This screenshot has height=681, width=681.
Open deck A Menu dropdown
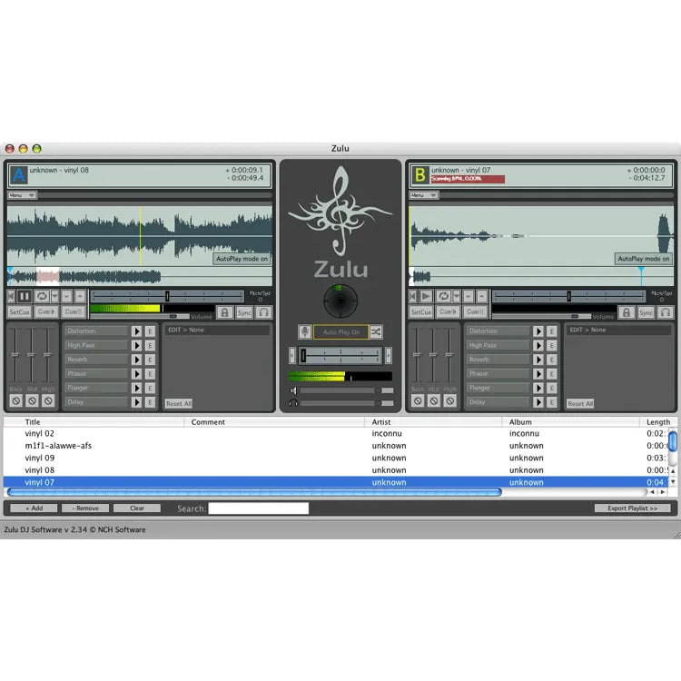pos(22,195)
